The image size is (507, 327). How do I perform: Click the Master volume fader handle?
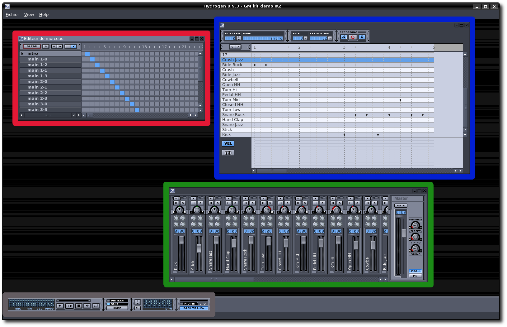tap(404, 233)
